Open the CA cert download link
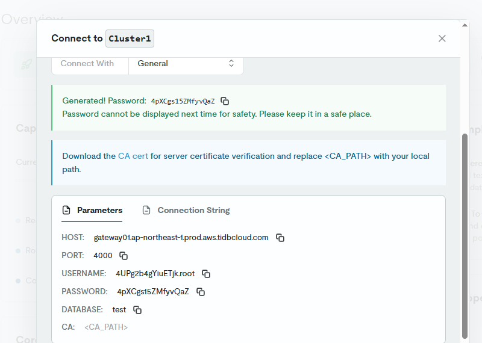This screenshot has width=482, height=343. point(133,156)
